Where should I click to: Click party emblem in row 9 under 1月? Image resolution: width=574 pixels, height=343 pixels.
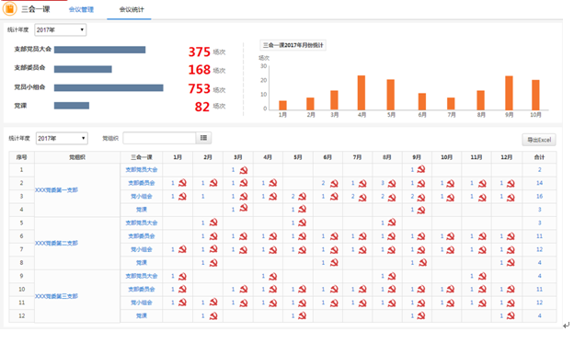[x=182, y=277]
